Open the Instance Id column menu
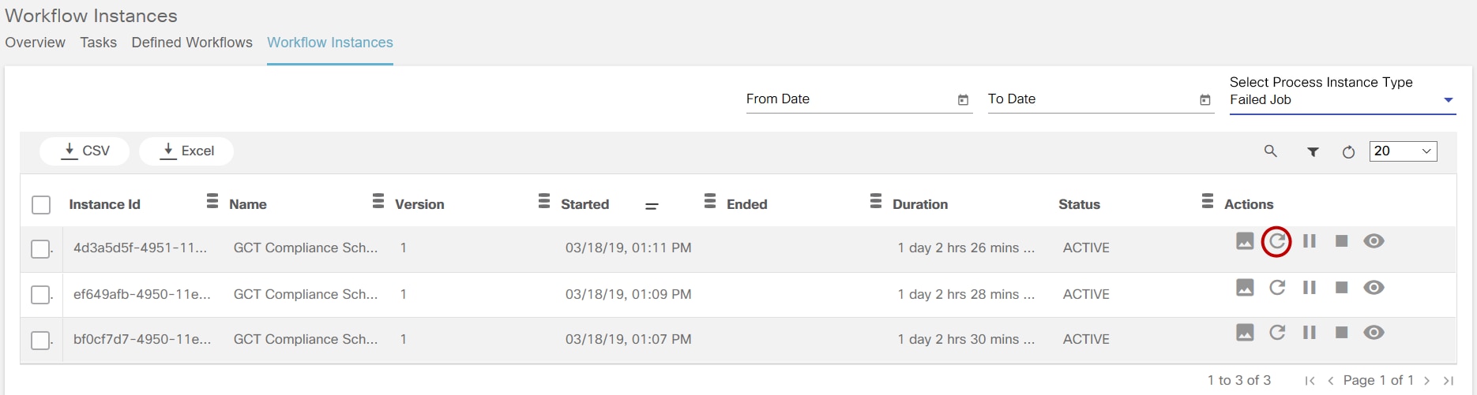 point(212,202)
